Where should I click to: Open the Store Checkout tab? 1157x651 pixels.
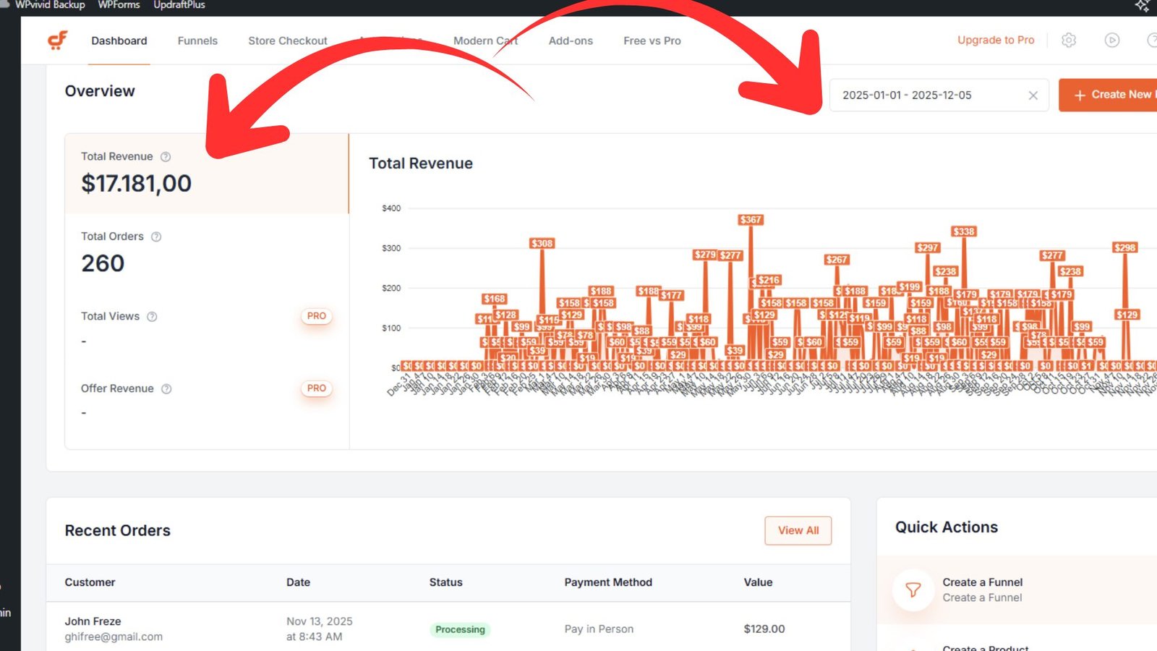(x=287, y=41)
